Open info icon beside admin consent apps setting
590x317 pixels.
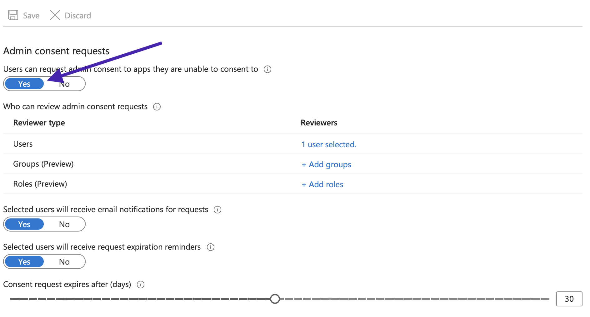coord(267,69)
